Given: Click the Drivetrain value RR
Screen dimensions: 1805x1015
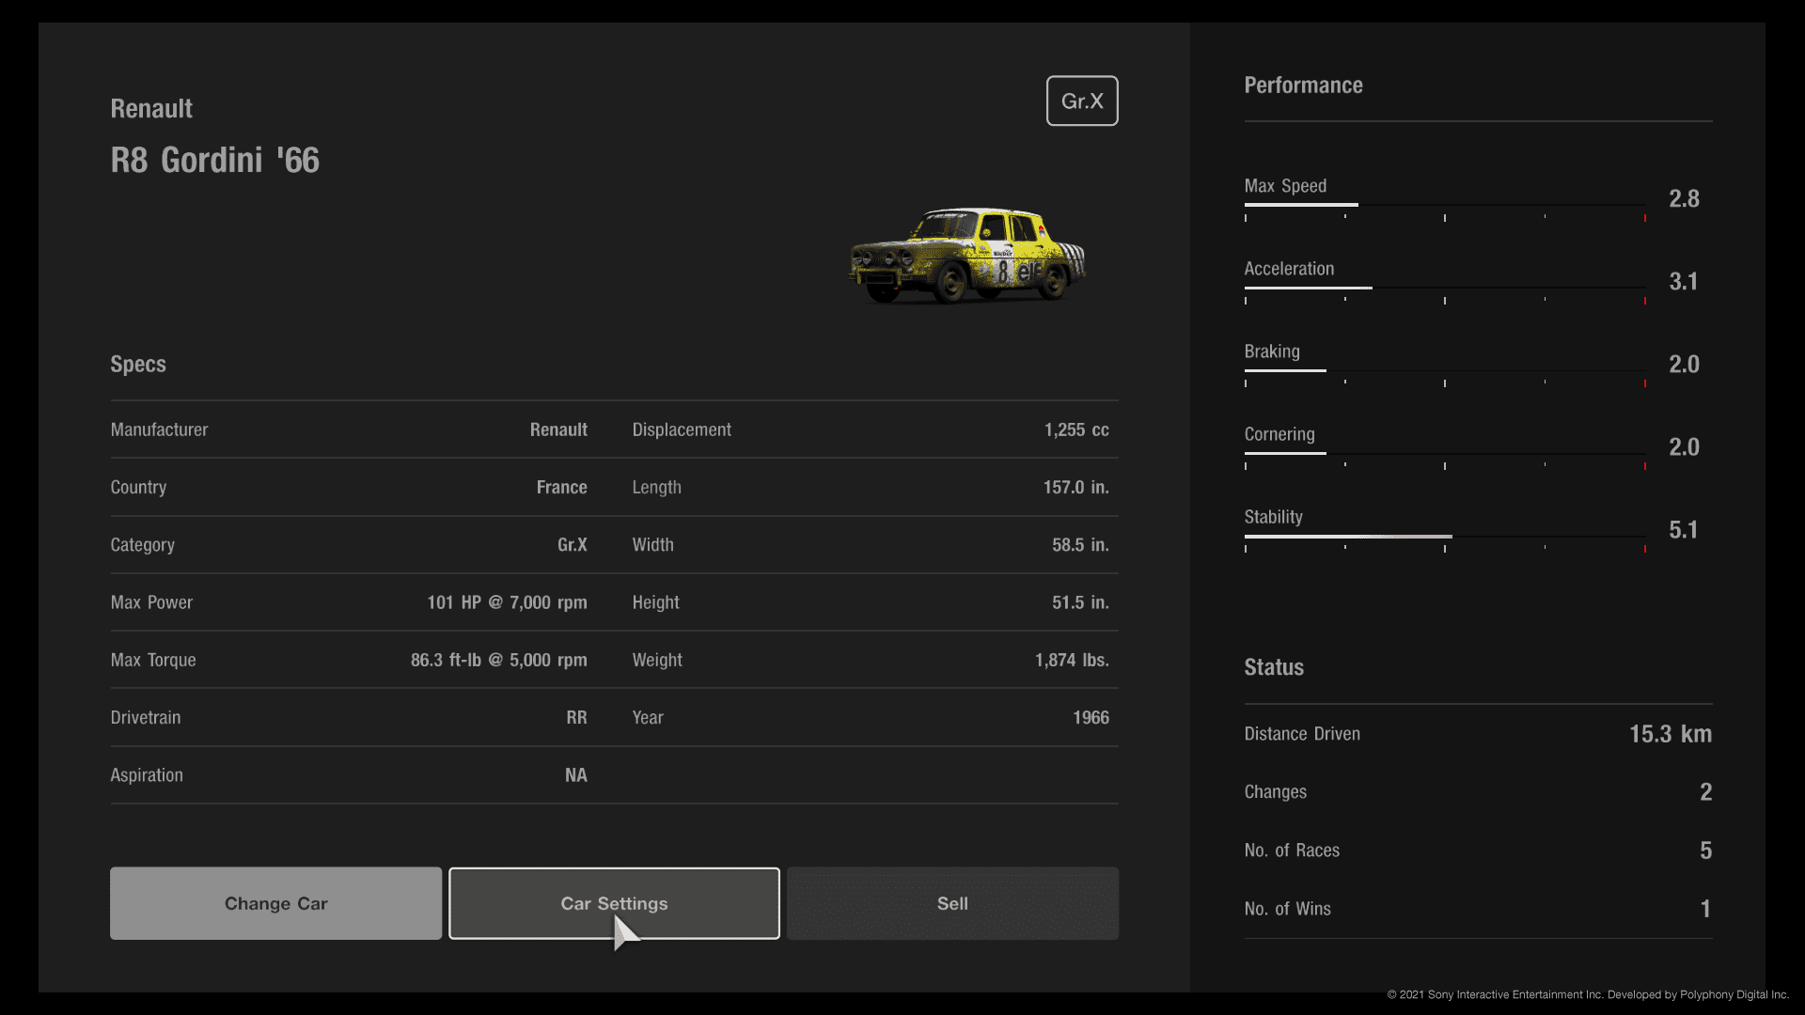Looking at the screenshot, I should coord(576,717).
